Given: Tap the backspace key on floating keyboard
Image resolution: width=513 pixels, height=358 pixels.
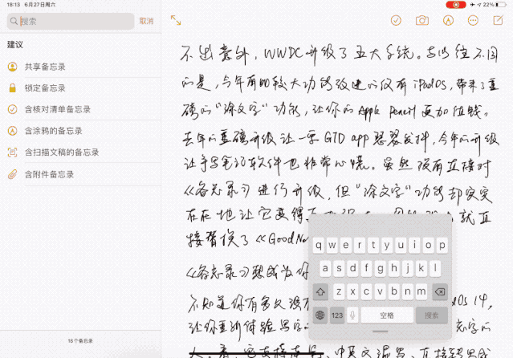Looking at the screenshot, I should pyautogui.click(x=440, y=291).
